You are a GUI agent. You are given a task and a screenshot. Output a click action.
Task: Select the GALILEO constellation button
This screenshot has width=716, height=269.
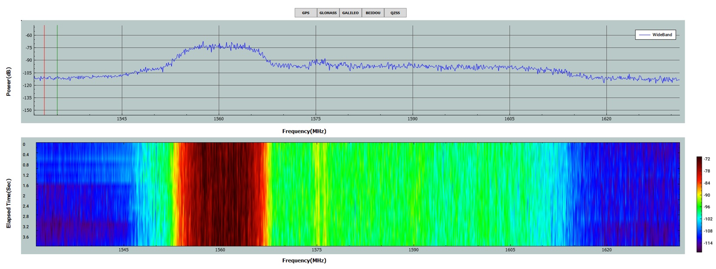tap(350, 13)
